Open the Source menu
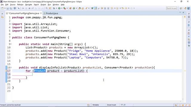The image size is (191, 107). coord(13,5)
